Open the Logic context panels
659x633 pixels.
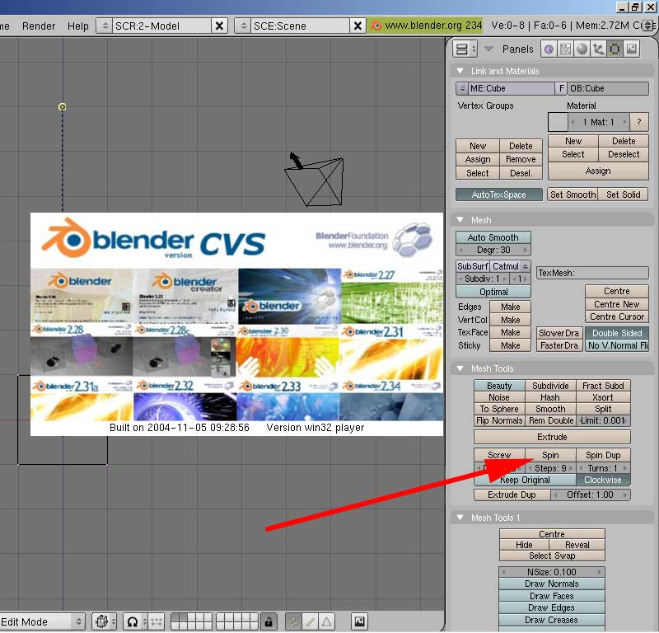pyautogui.click(x=549, y=49)
